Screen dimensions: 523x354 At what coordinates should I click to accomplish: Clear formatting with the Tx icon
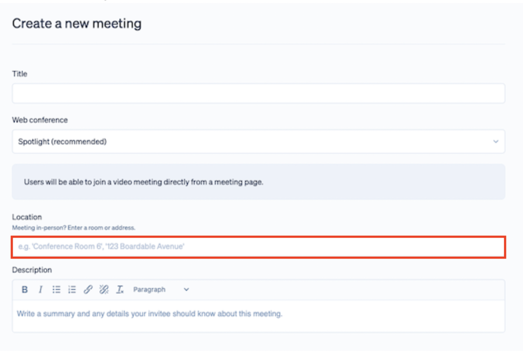point(119,289)
